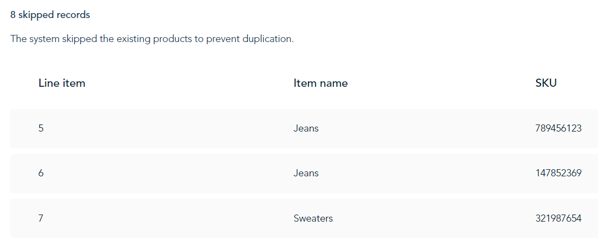Select SKU 321987654

click(x=559, y=218)
